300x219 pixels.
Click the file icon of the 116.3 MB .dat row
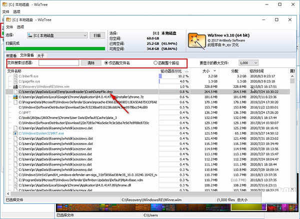(15, 143)
